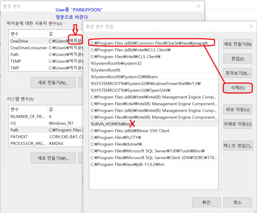Cancel with the 취소 button
Viewport: 257px width, 213px height.
tap(237, 202)
